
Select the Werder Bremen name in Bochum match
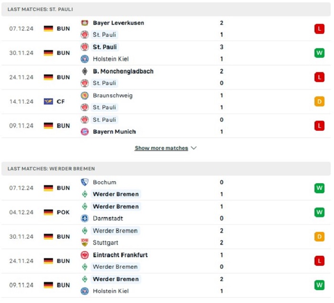116,194
